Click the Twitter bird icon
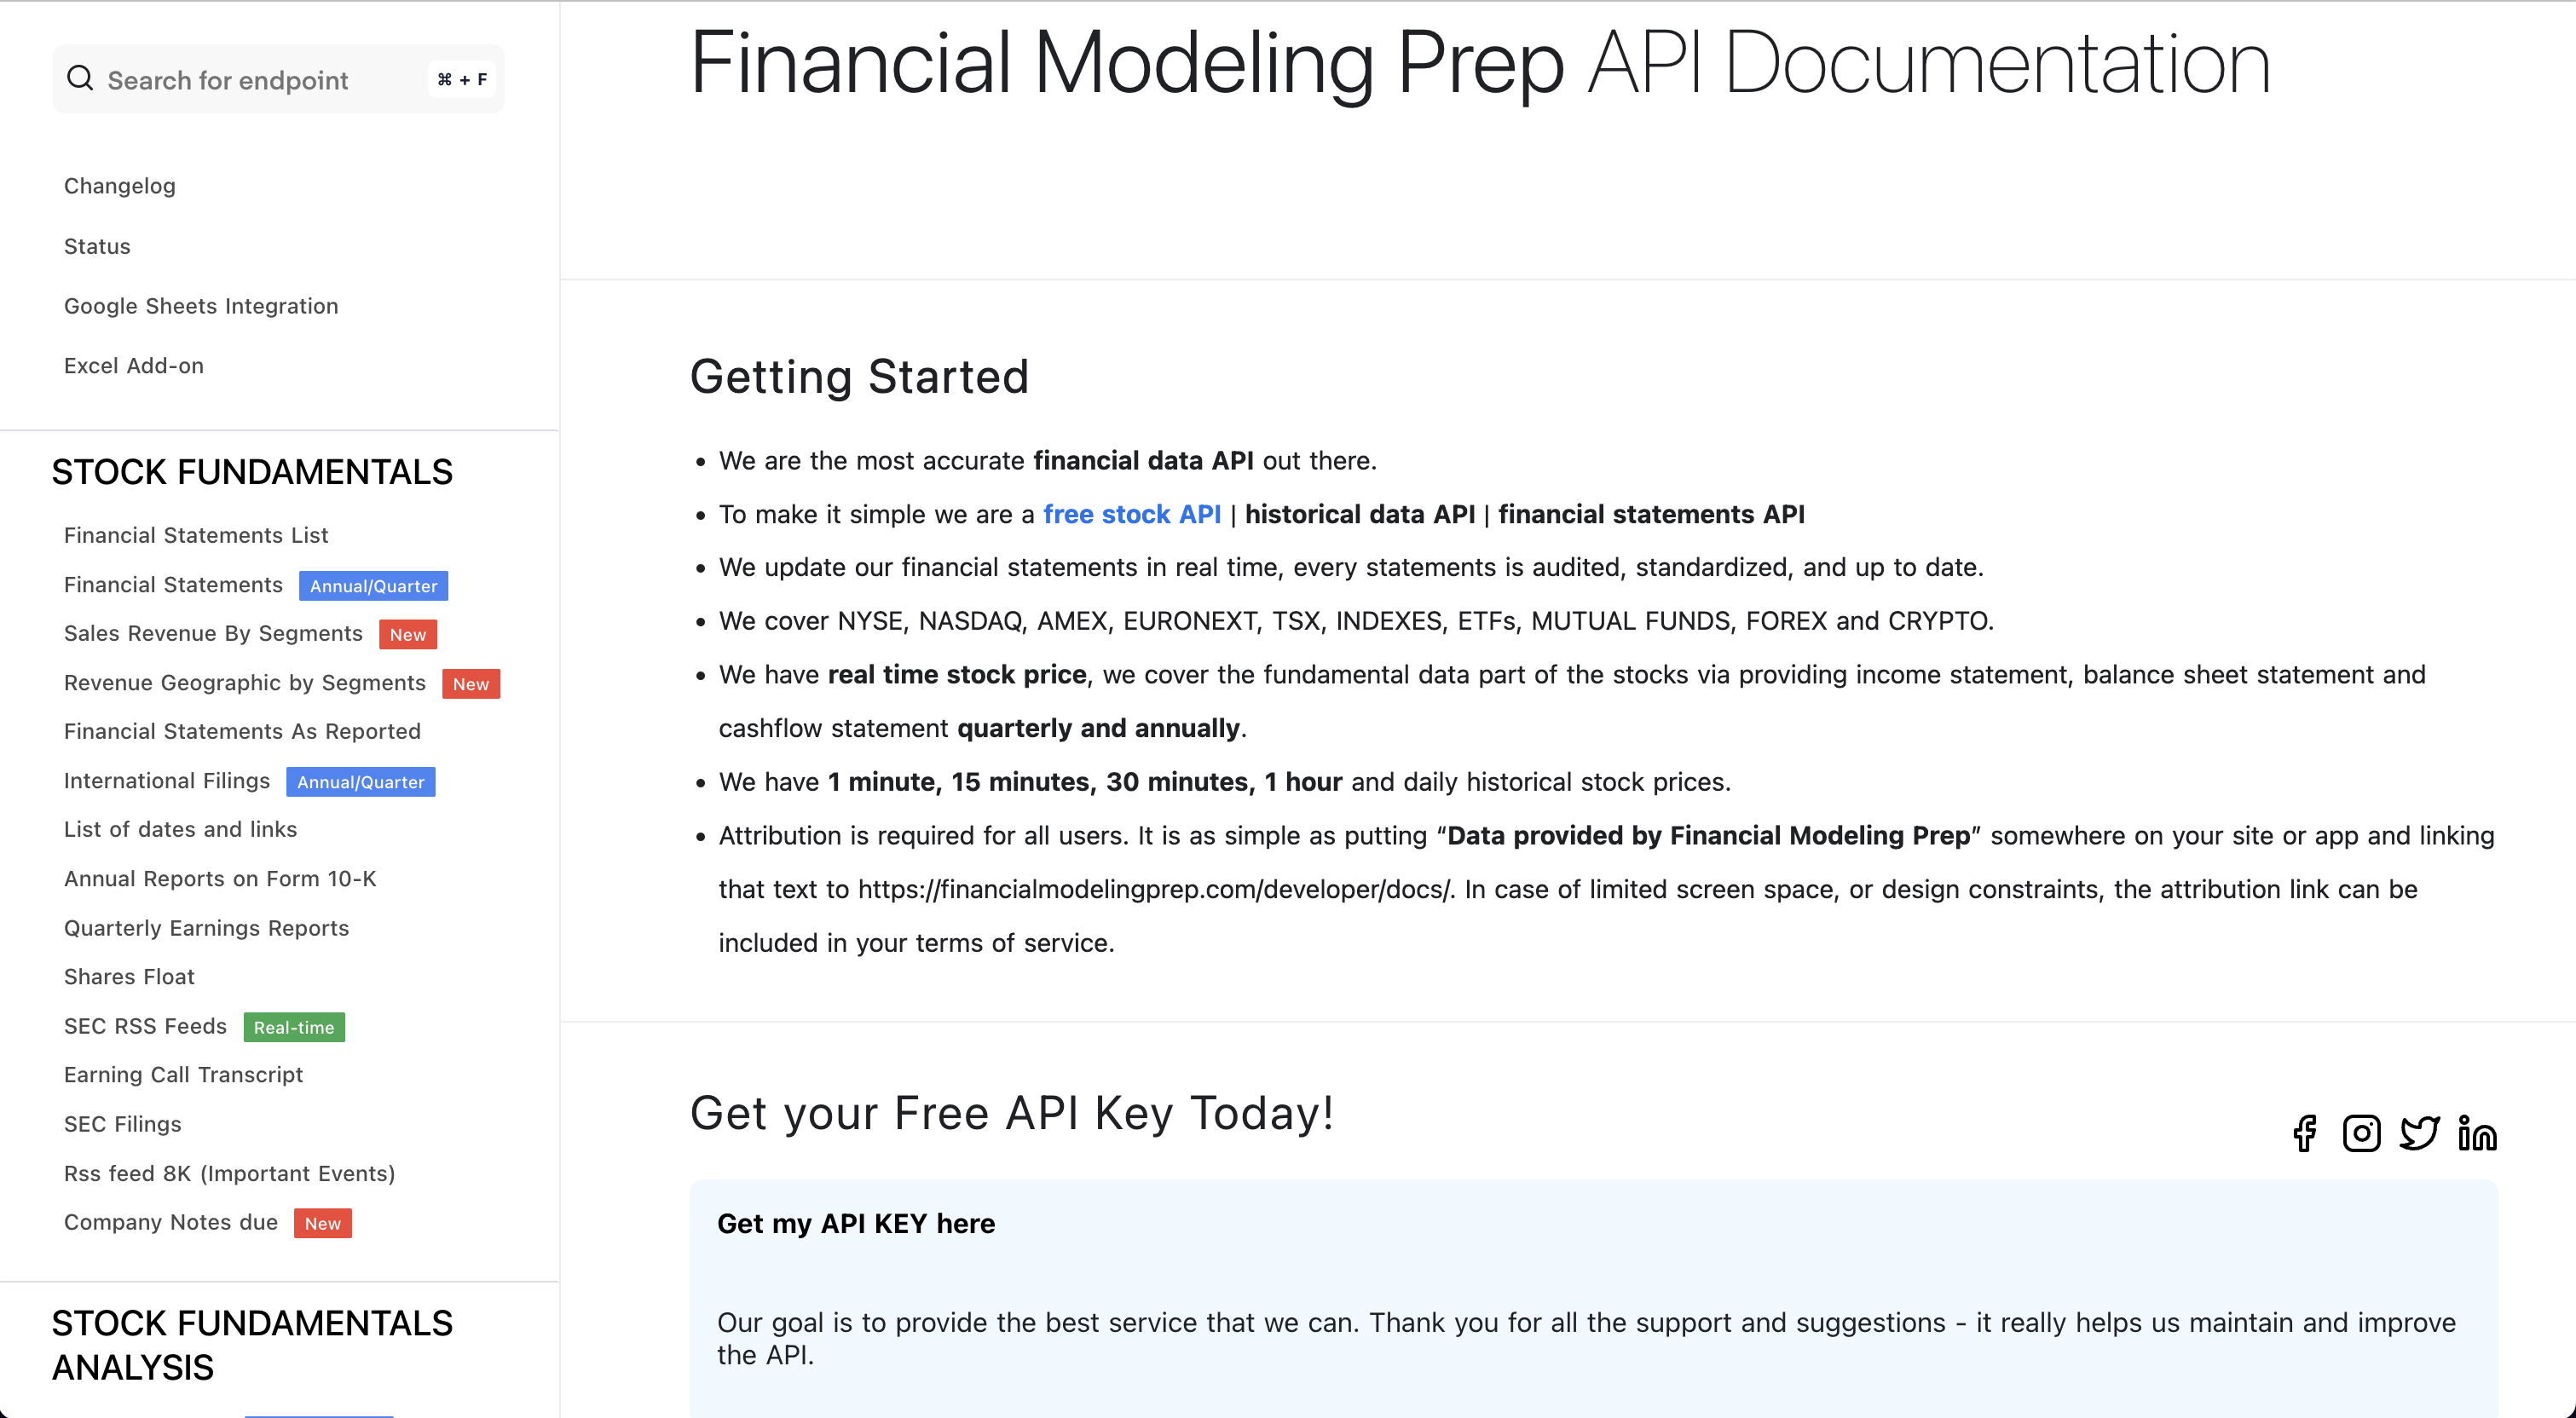This screenshot has height=1418, width=2576. [x=2420, y=1134]
